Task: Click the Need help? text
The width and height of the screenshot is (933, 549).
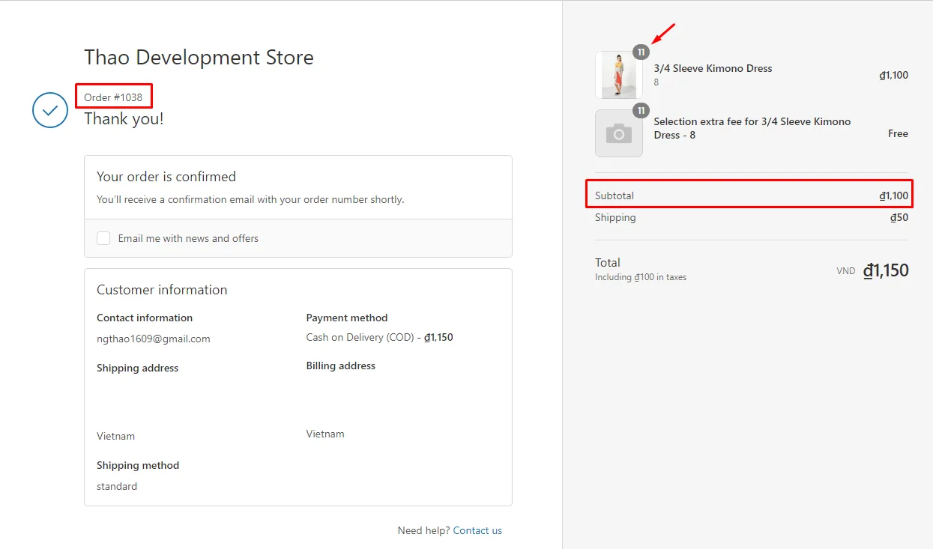Action: pos(423,530)
